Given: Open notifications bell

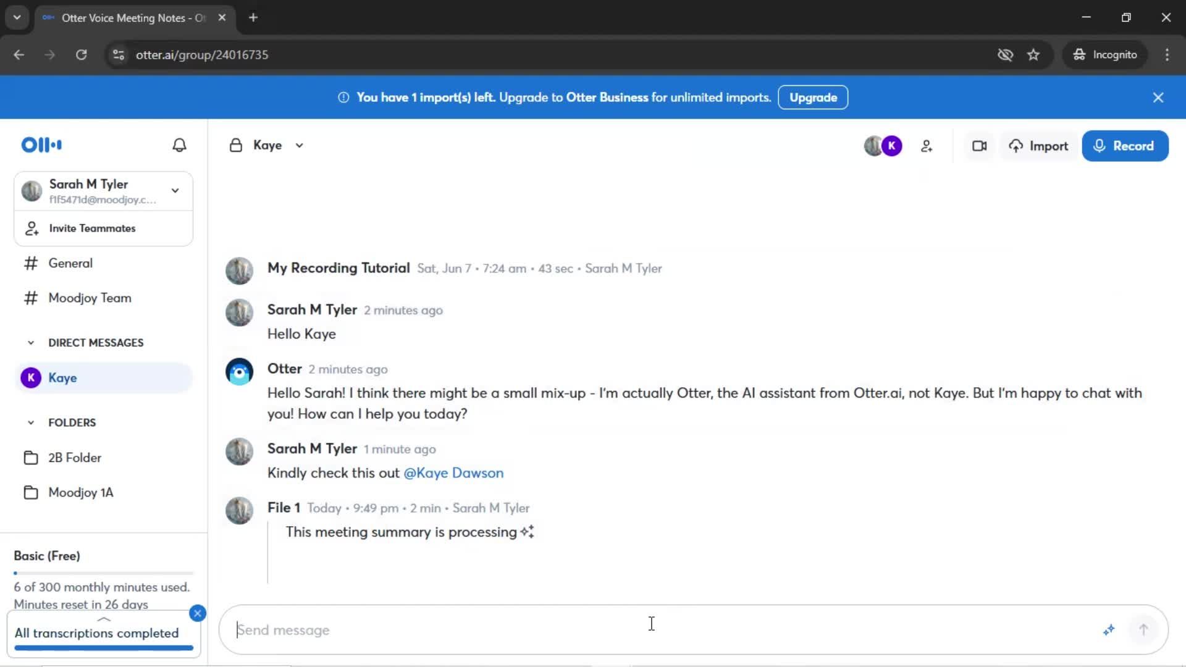Looking at the screenshot, I should 179,145.
